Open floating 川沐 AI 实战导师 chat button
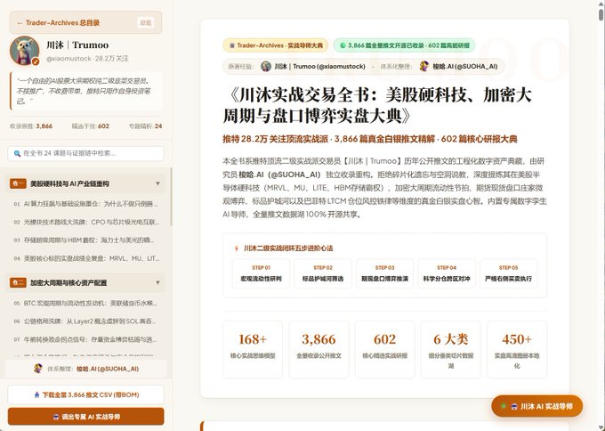 pyautogui.click(x=536, y=406)
